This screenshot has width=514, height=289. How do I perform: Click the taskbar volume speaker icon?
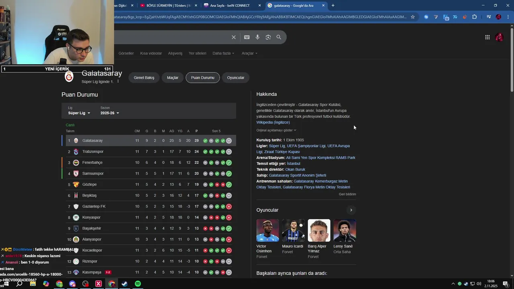(x=479, y=284)
